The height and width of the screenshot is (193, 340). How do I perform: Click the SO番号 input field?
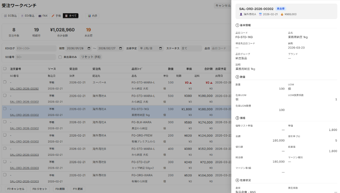(35, 56)
